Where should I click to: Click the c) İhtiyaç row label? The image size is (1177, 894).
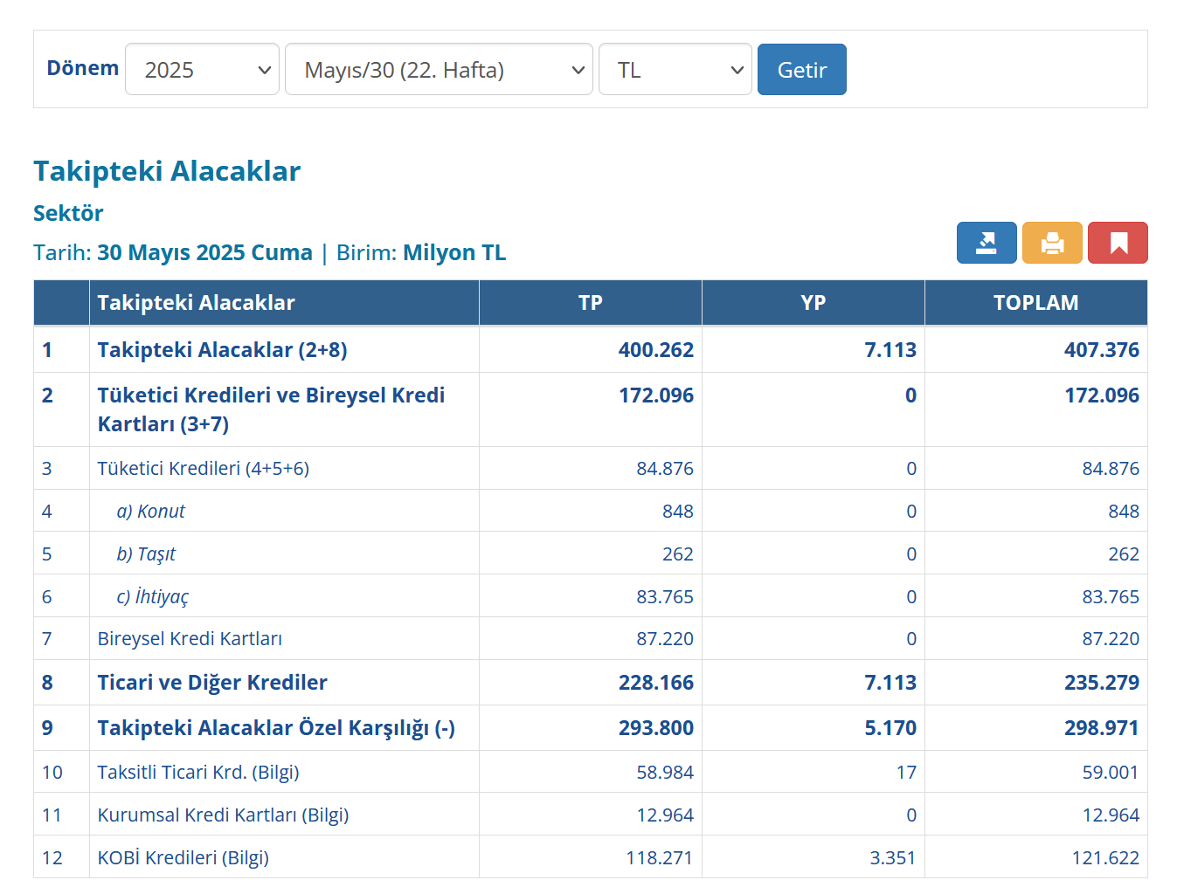point(152,597)
